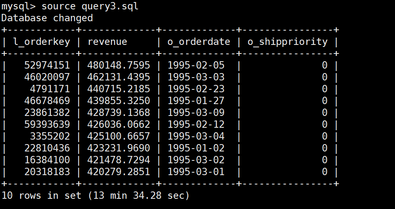Click the o_shippriority column header

[x=287, y=42]
